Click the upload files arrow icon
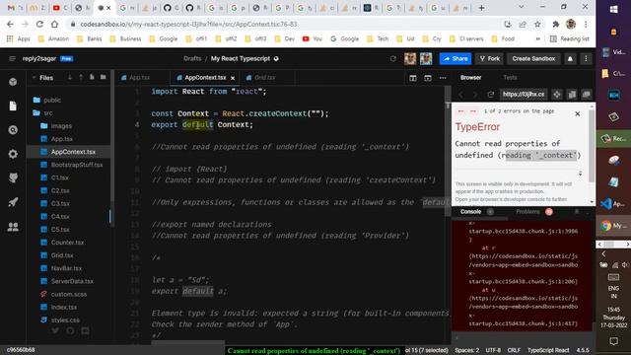 click(x=81, y=77)
